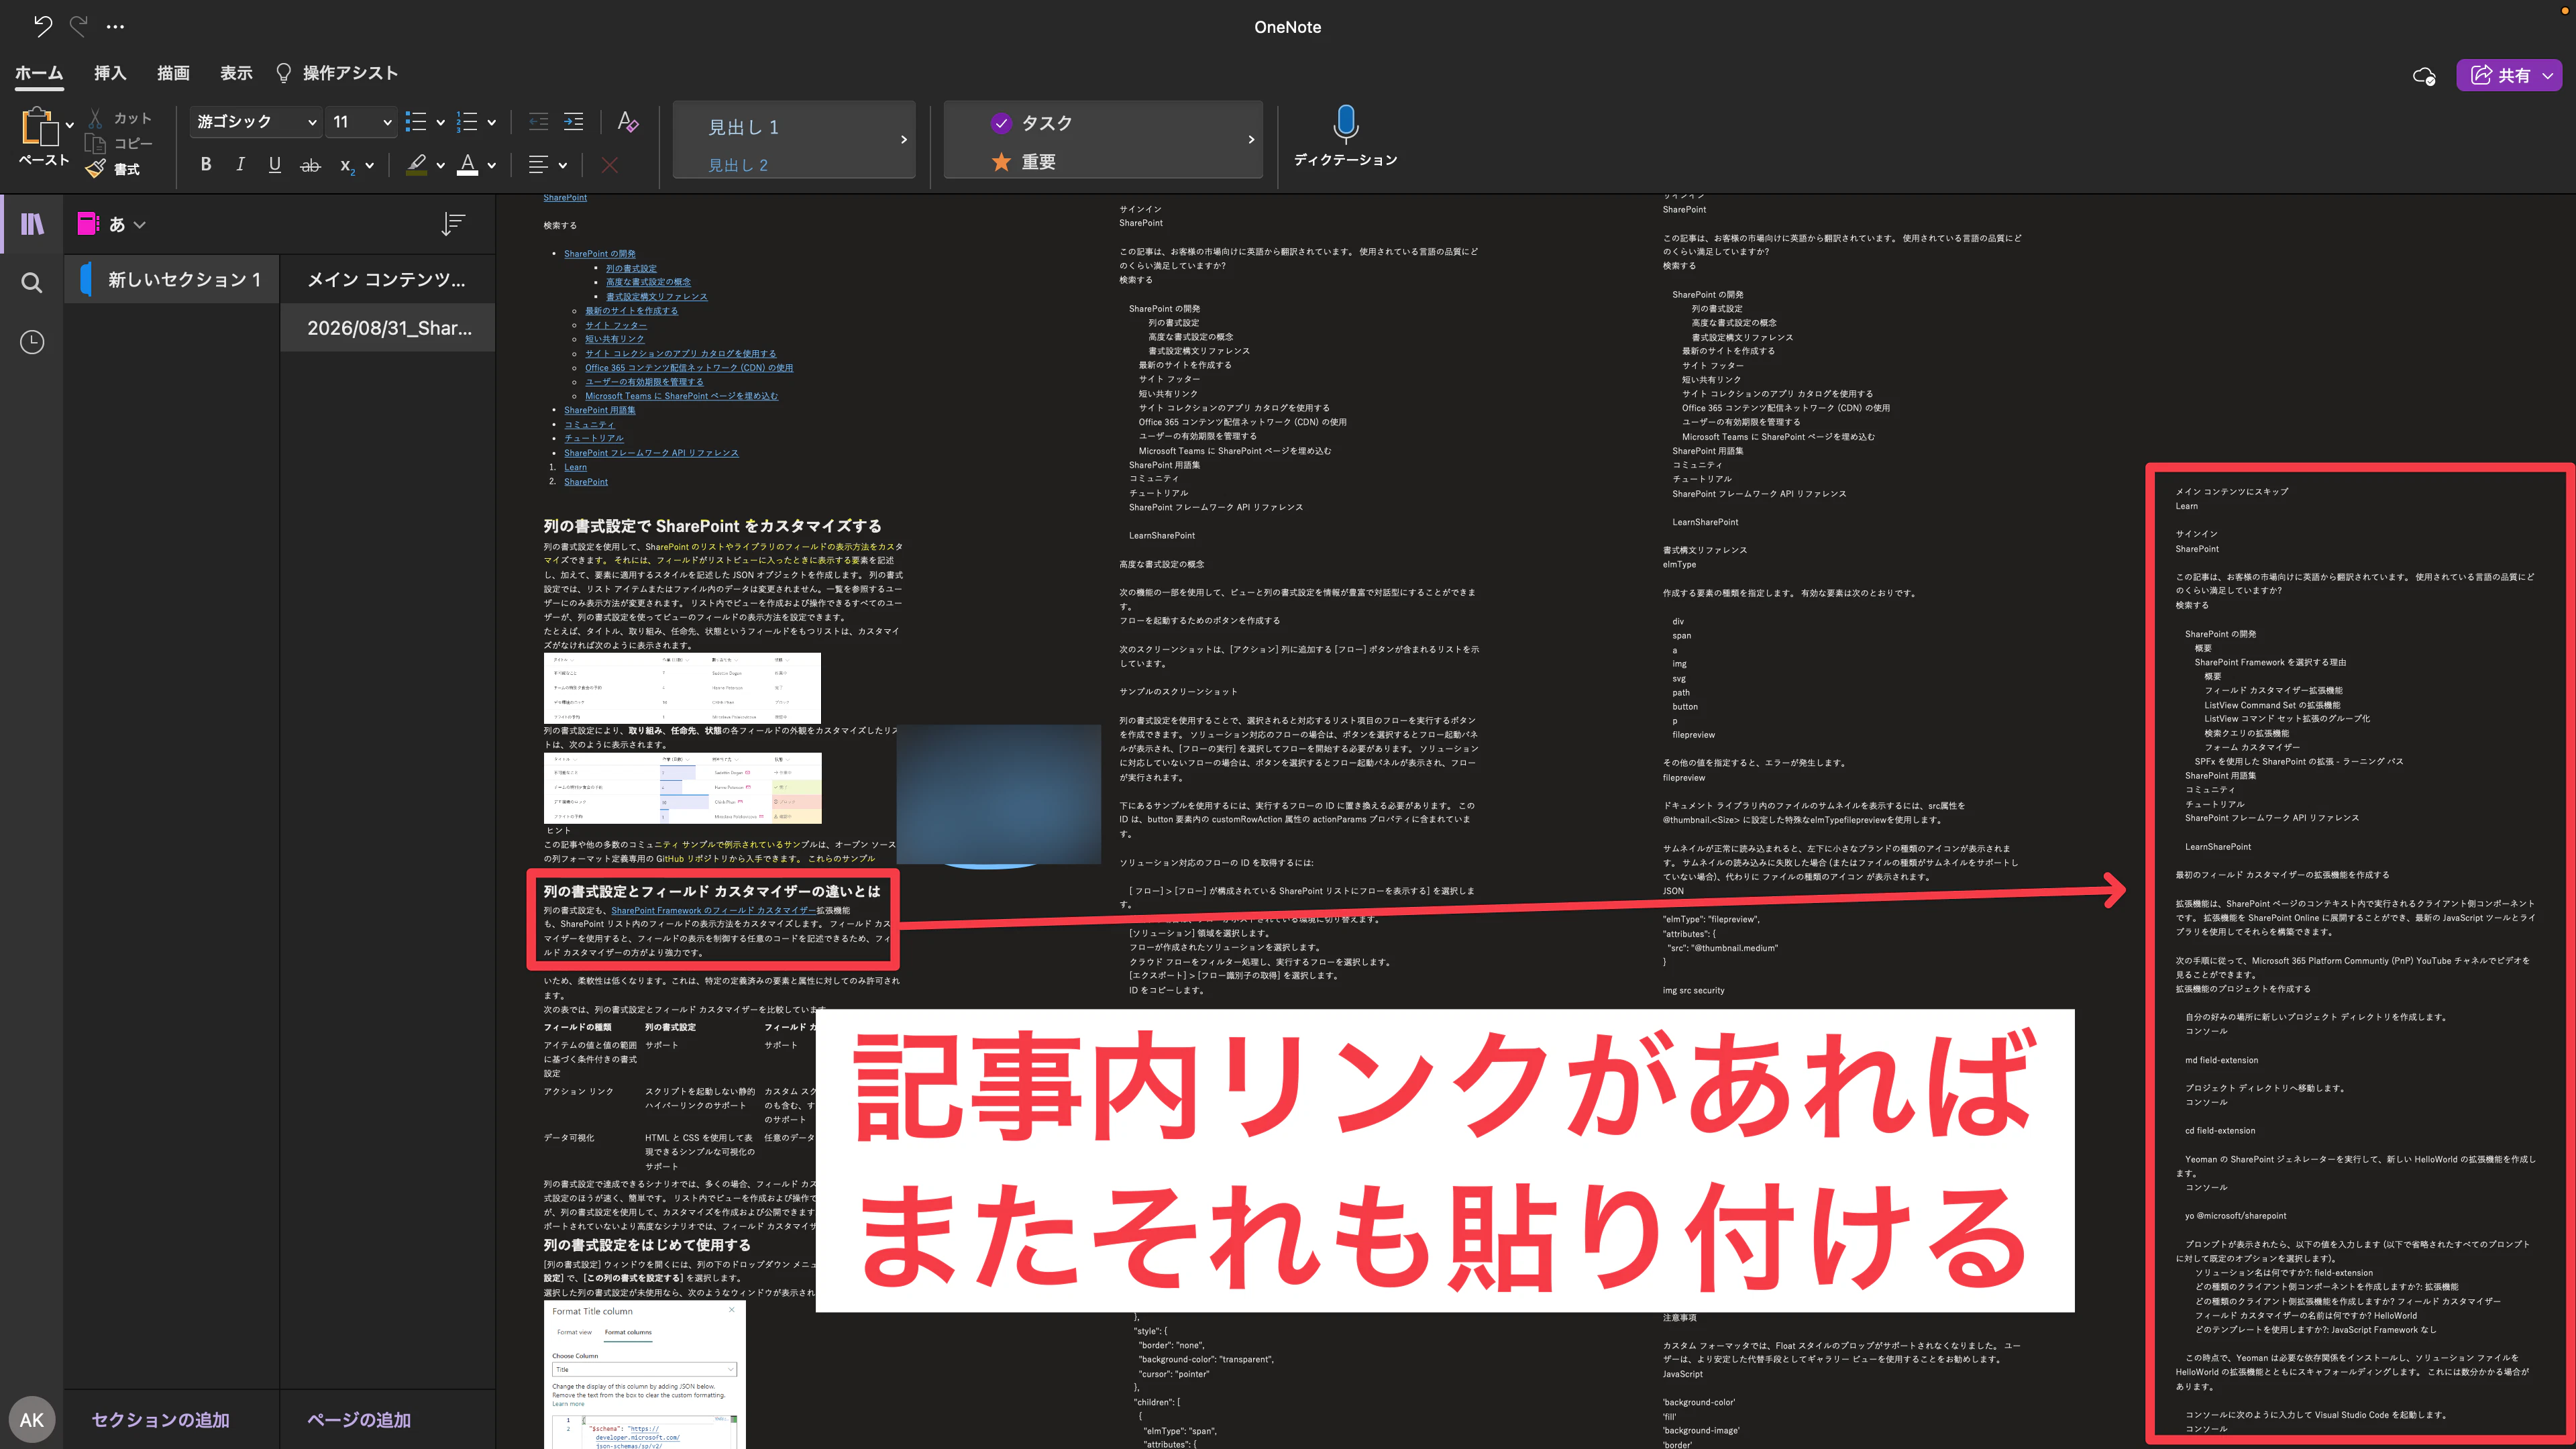Click the Redo arrow icon
The width and height of the screenshot is (2576, 1449).
79,26
